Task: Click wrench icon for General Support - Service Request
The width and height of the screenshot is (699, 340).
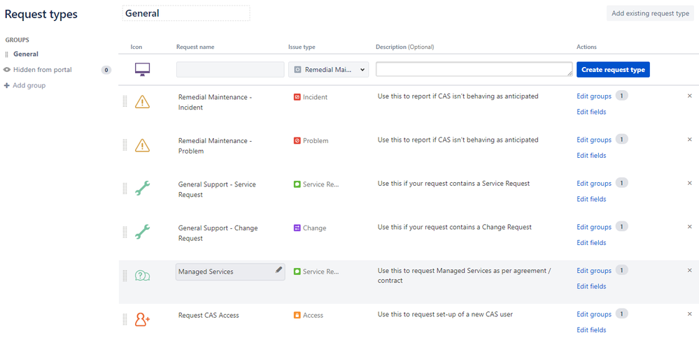Action: pyautogui.click(x=142, y=189)
